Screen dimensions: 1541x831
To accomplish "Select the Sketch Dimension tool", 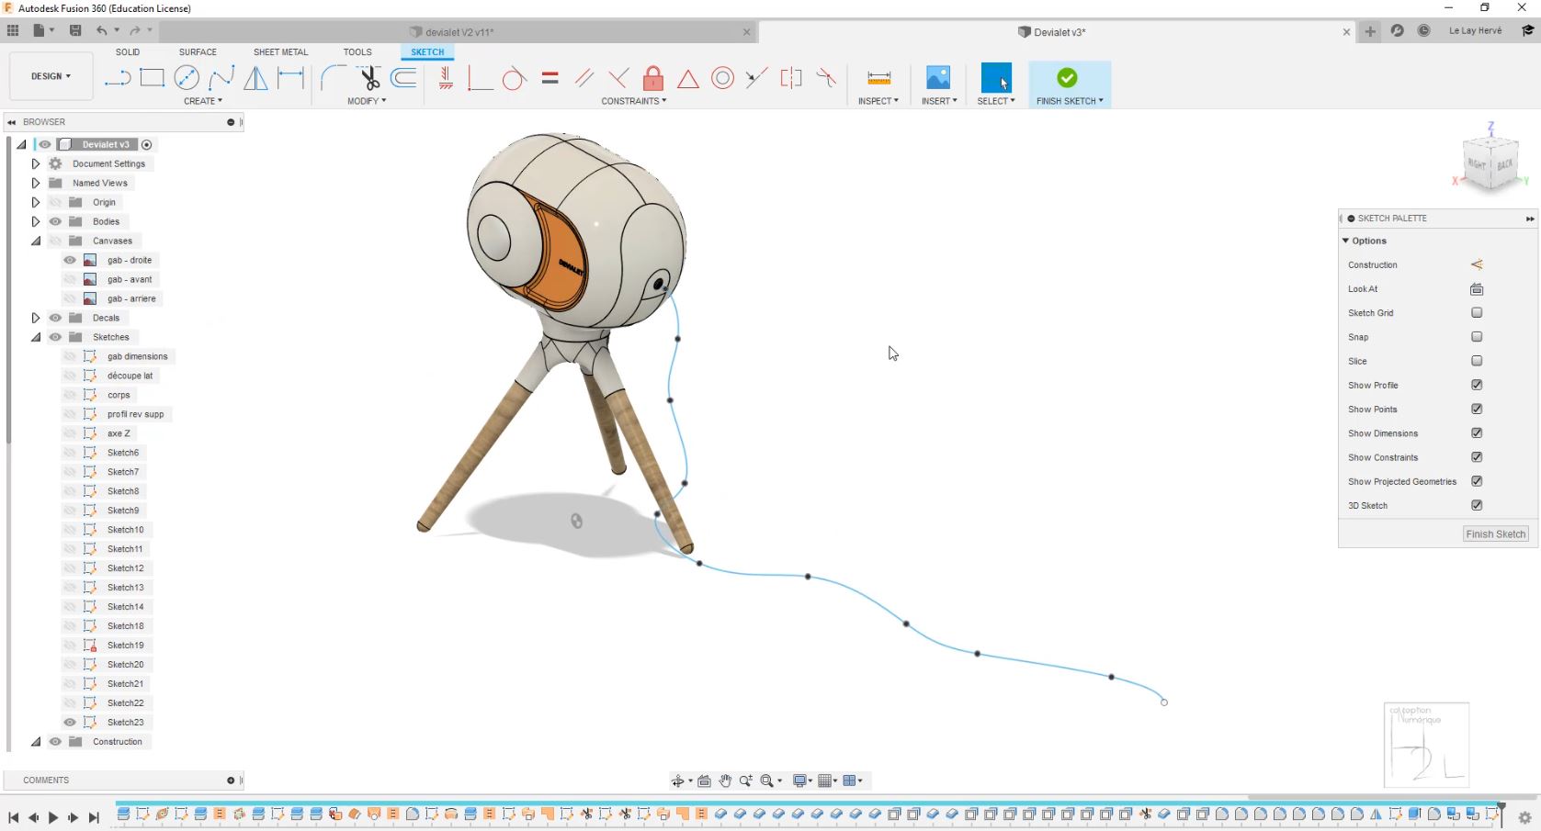I will coord(290,78).
